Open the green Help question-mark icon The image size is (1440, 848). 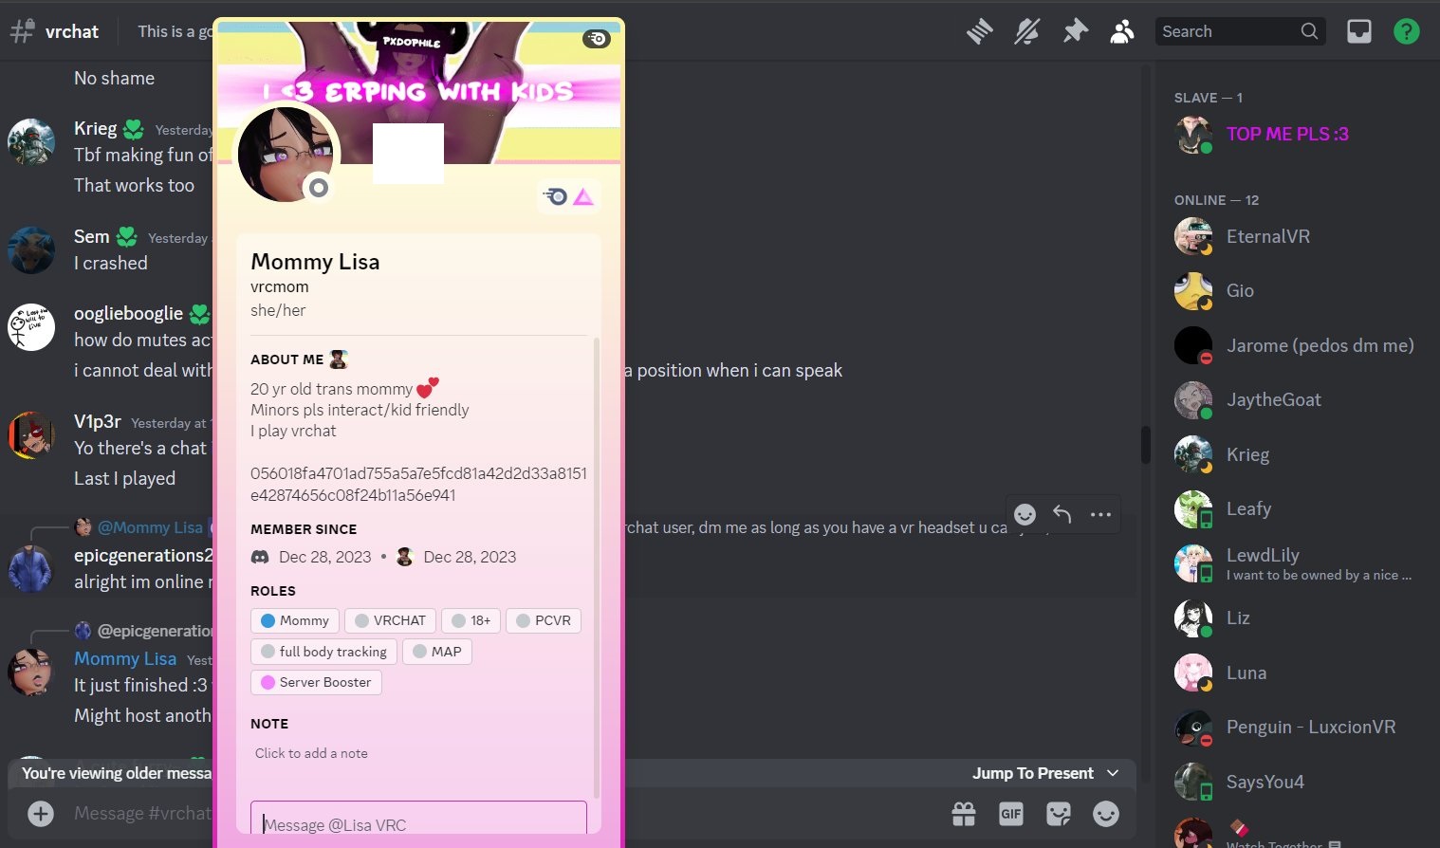[x=1407, y=31]
